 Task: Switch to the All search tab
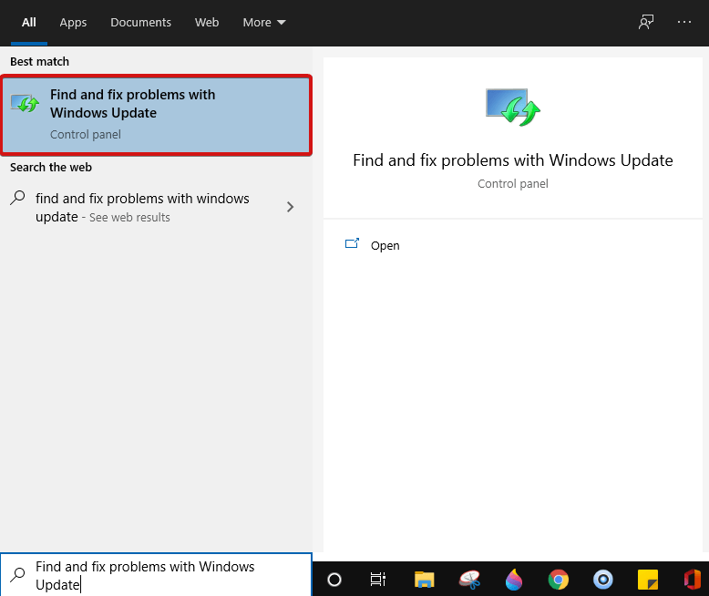click(29, 22)
